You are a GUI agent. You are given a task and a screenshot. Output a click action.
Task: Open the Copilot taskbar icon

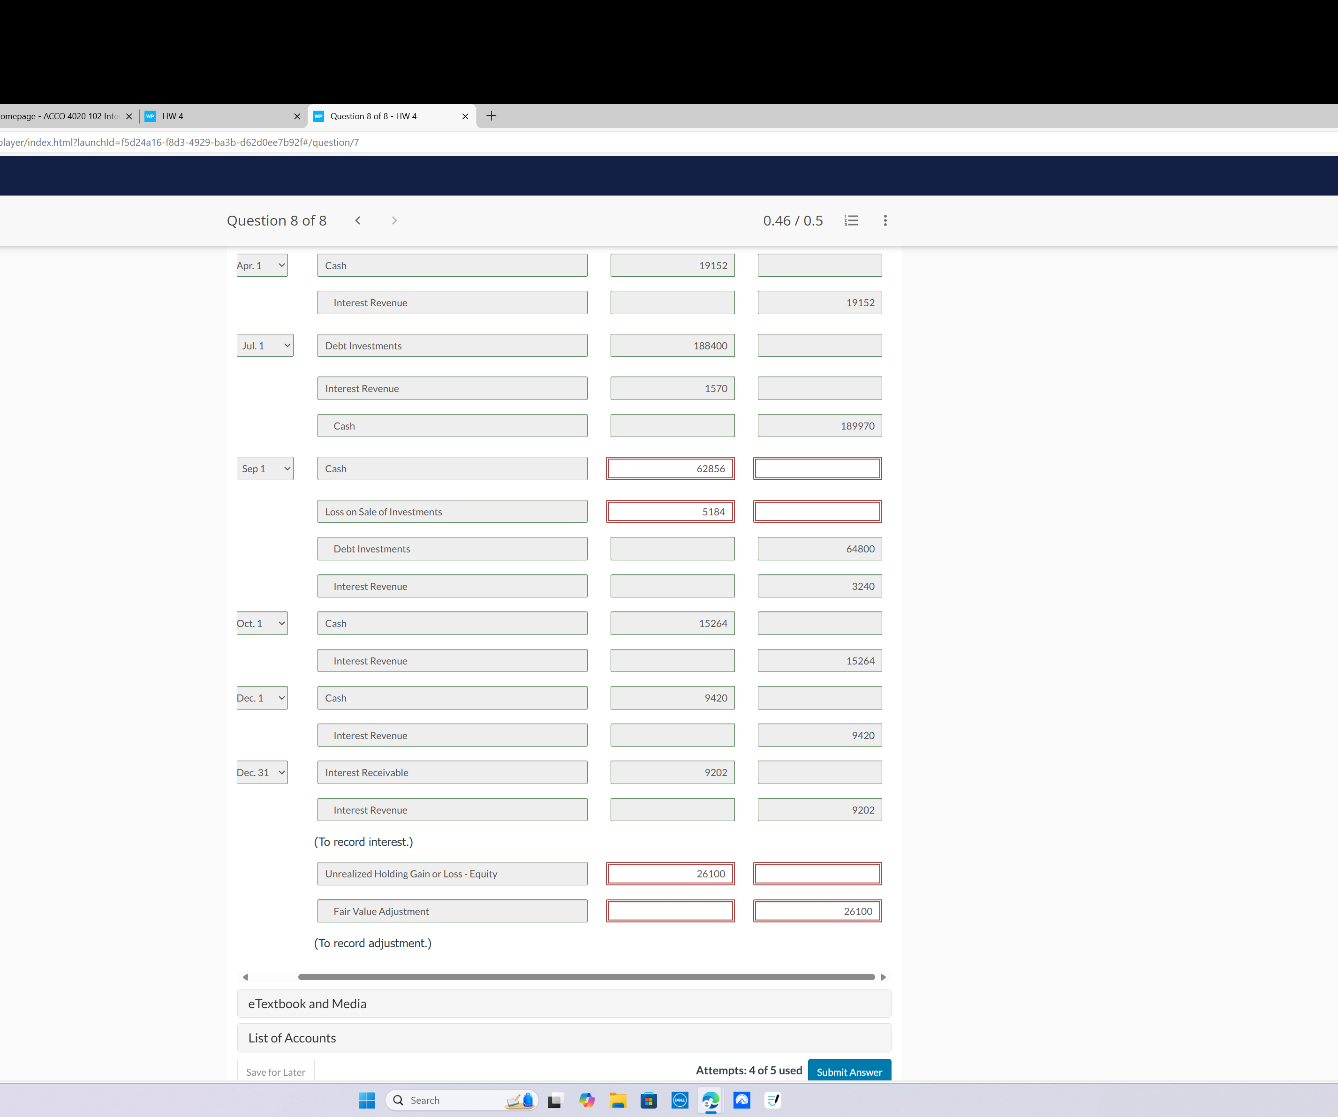pos(587,1100)
